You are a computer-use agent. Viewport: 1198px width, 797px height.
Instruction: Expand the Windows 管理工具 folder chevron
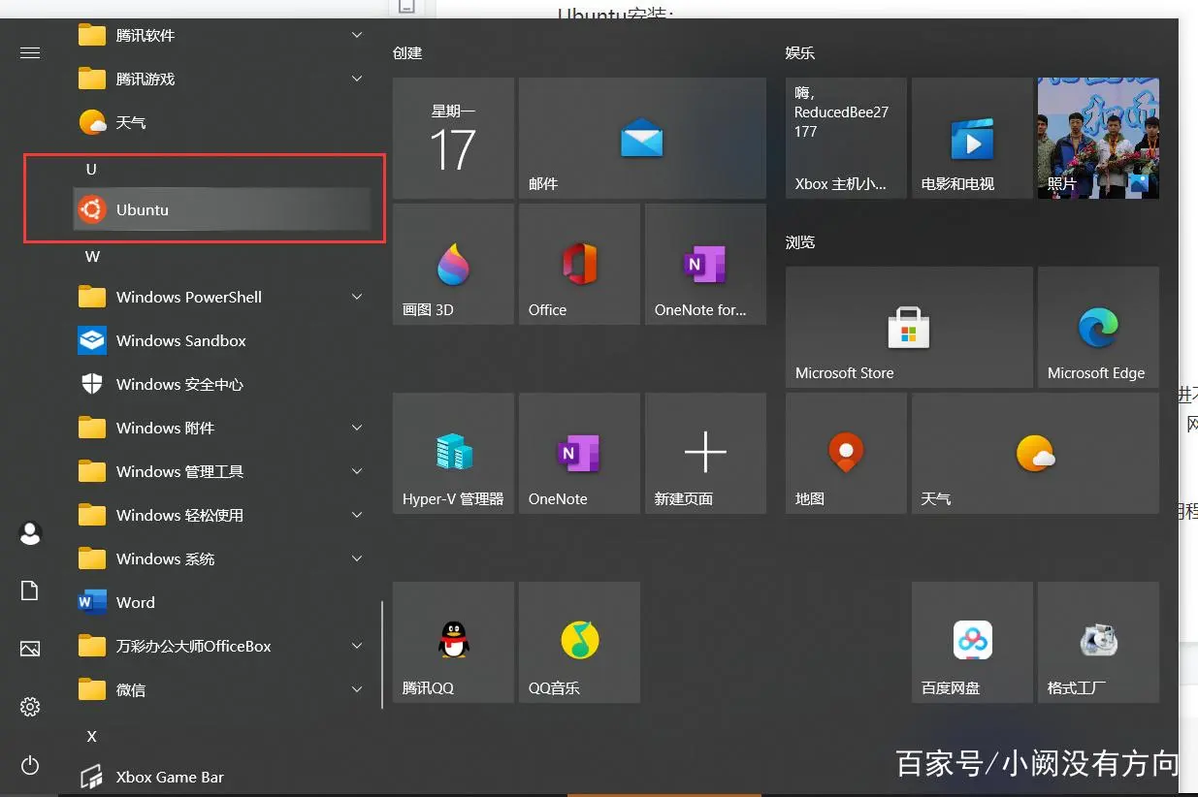[357, 471]
